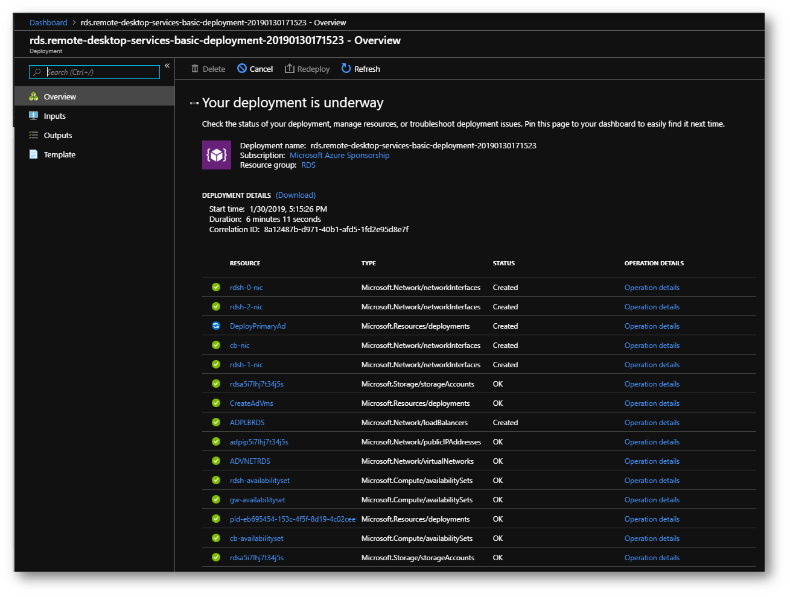Click green check icon for rdsh-availabilityset
Screen dimensions: 790x597
tap(216, 480)
